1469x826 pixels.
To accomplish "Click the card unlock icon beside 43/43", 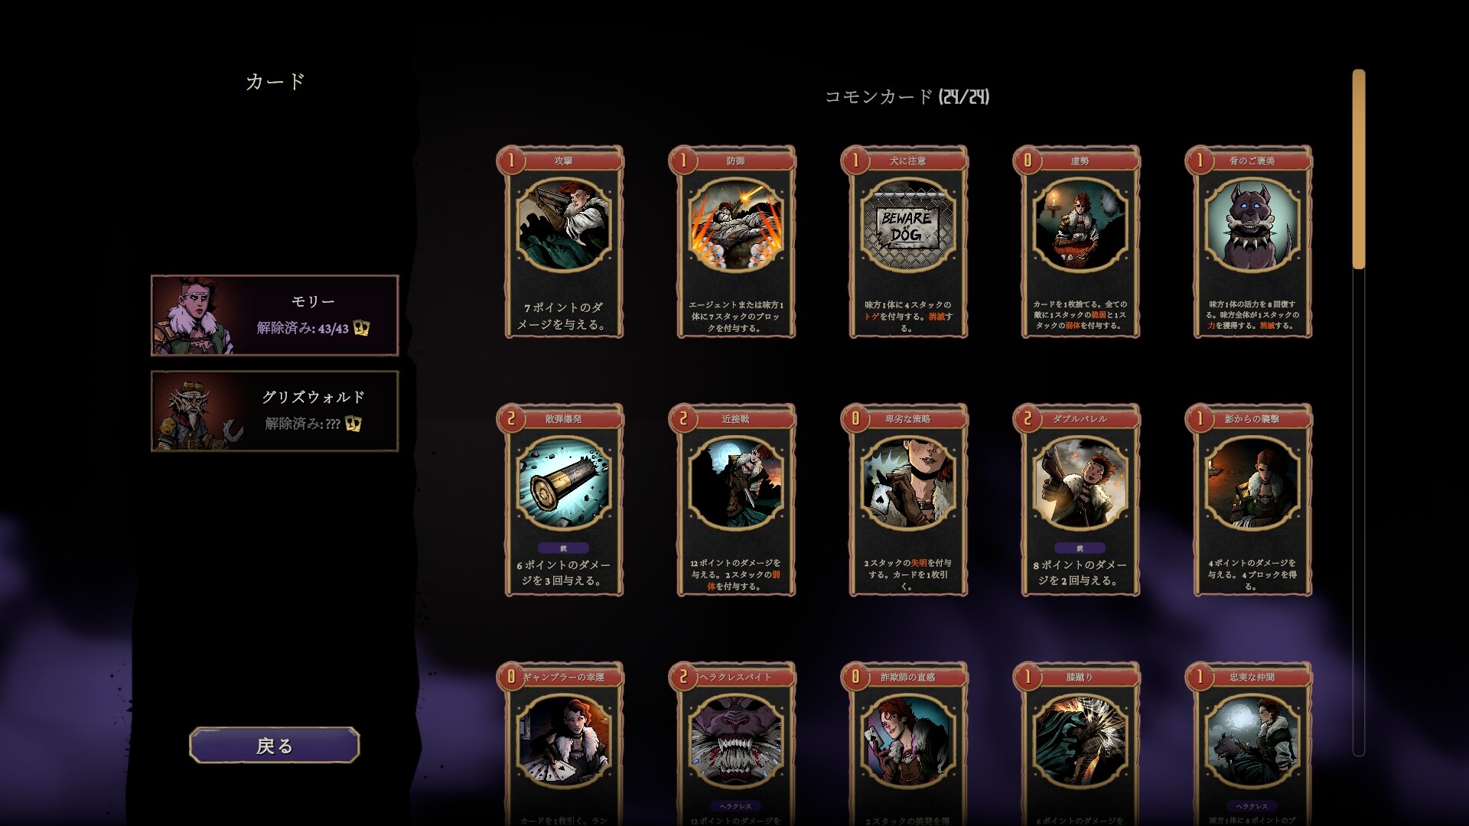I will click(362, 328).
